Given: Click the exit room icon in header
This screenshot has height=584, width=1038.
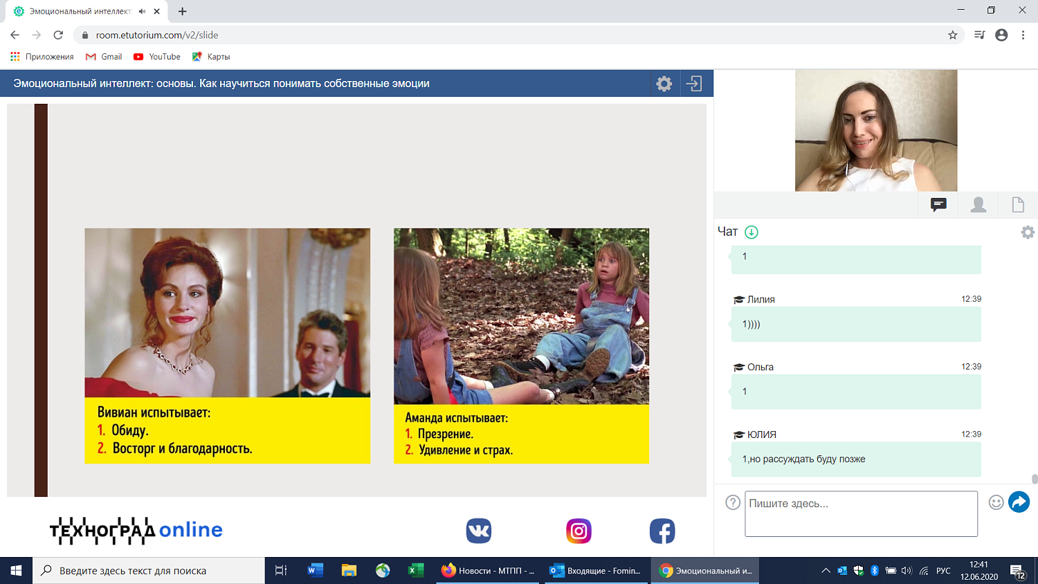Looking at the screenshot, I should click(x=694, y=84).
